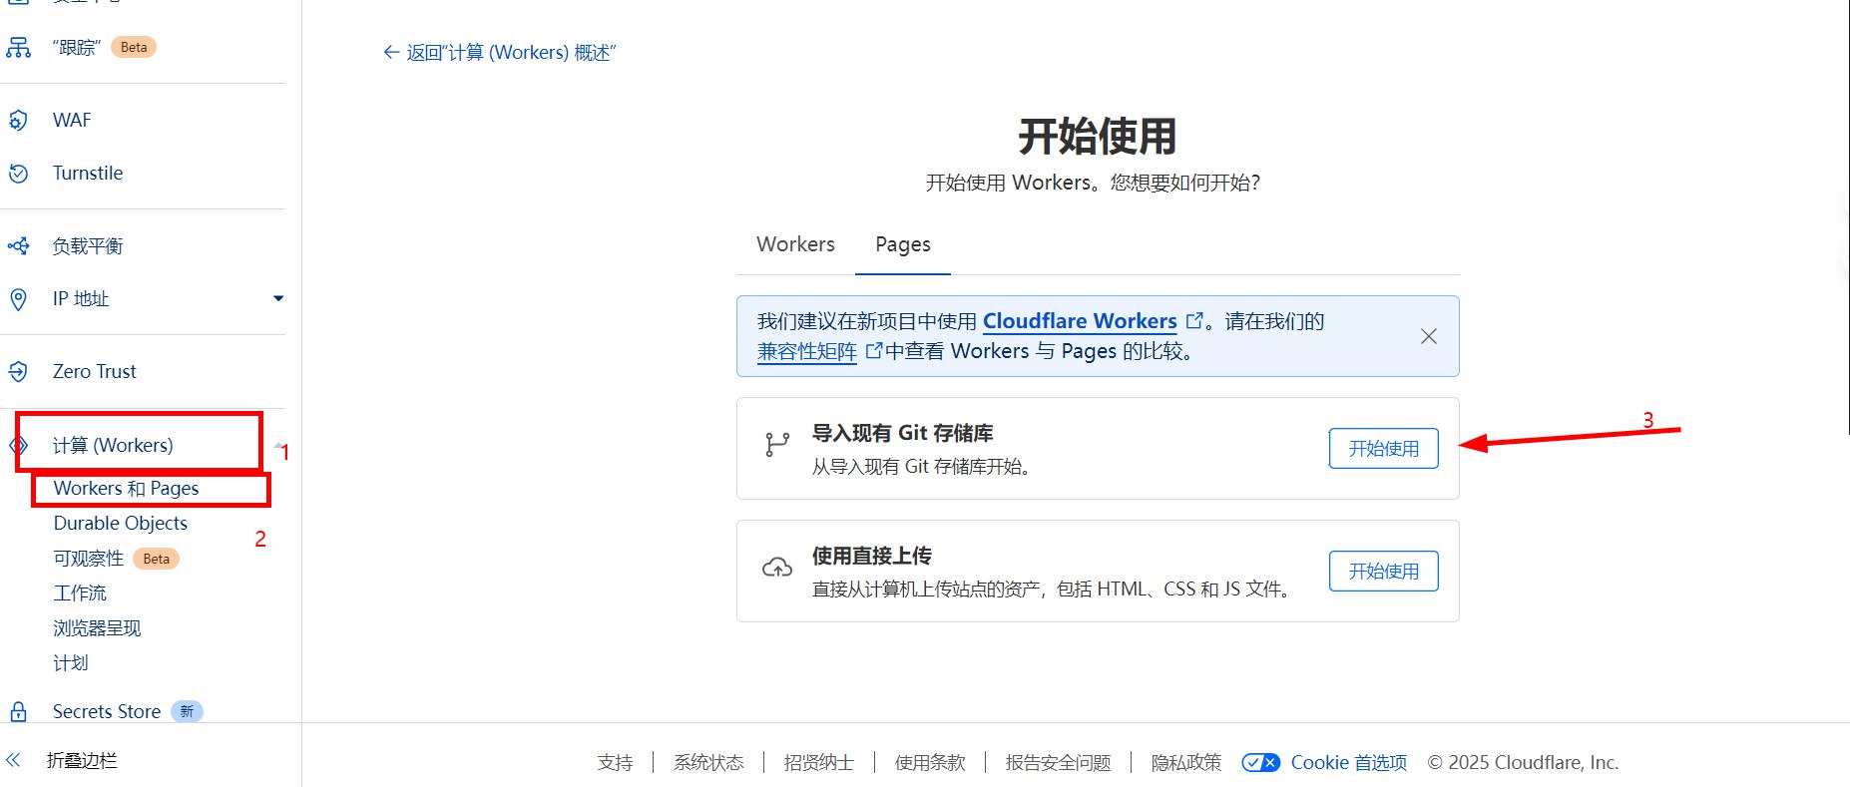This screenshot has height=787, width=1850.
Task: Click the Beta badge next to 可观察性
Action: [x=156, y=559]
